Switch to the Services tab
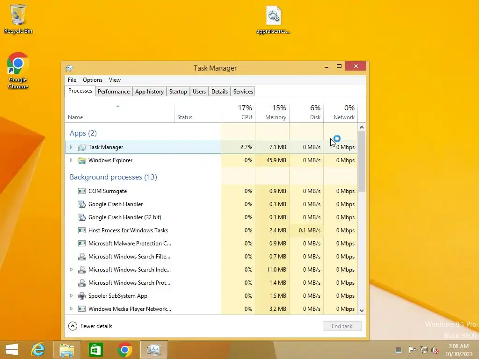Screen dimensions: 479x359 click(243, 92)
